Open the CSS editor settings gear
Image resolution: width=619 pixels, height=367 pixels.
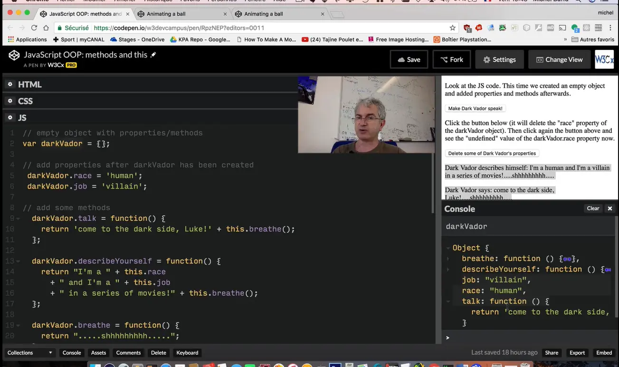pyautogui.click(x=10, y=101)
